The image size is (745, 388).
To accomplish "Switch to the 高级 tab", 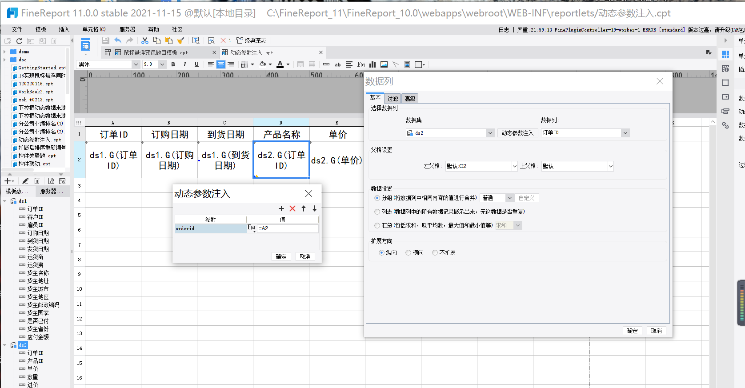I will (410, 99).
